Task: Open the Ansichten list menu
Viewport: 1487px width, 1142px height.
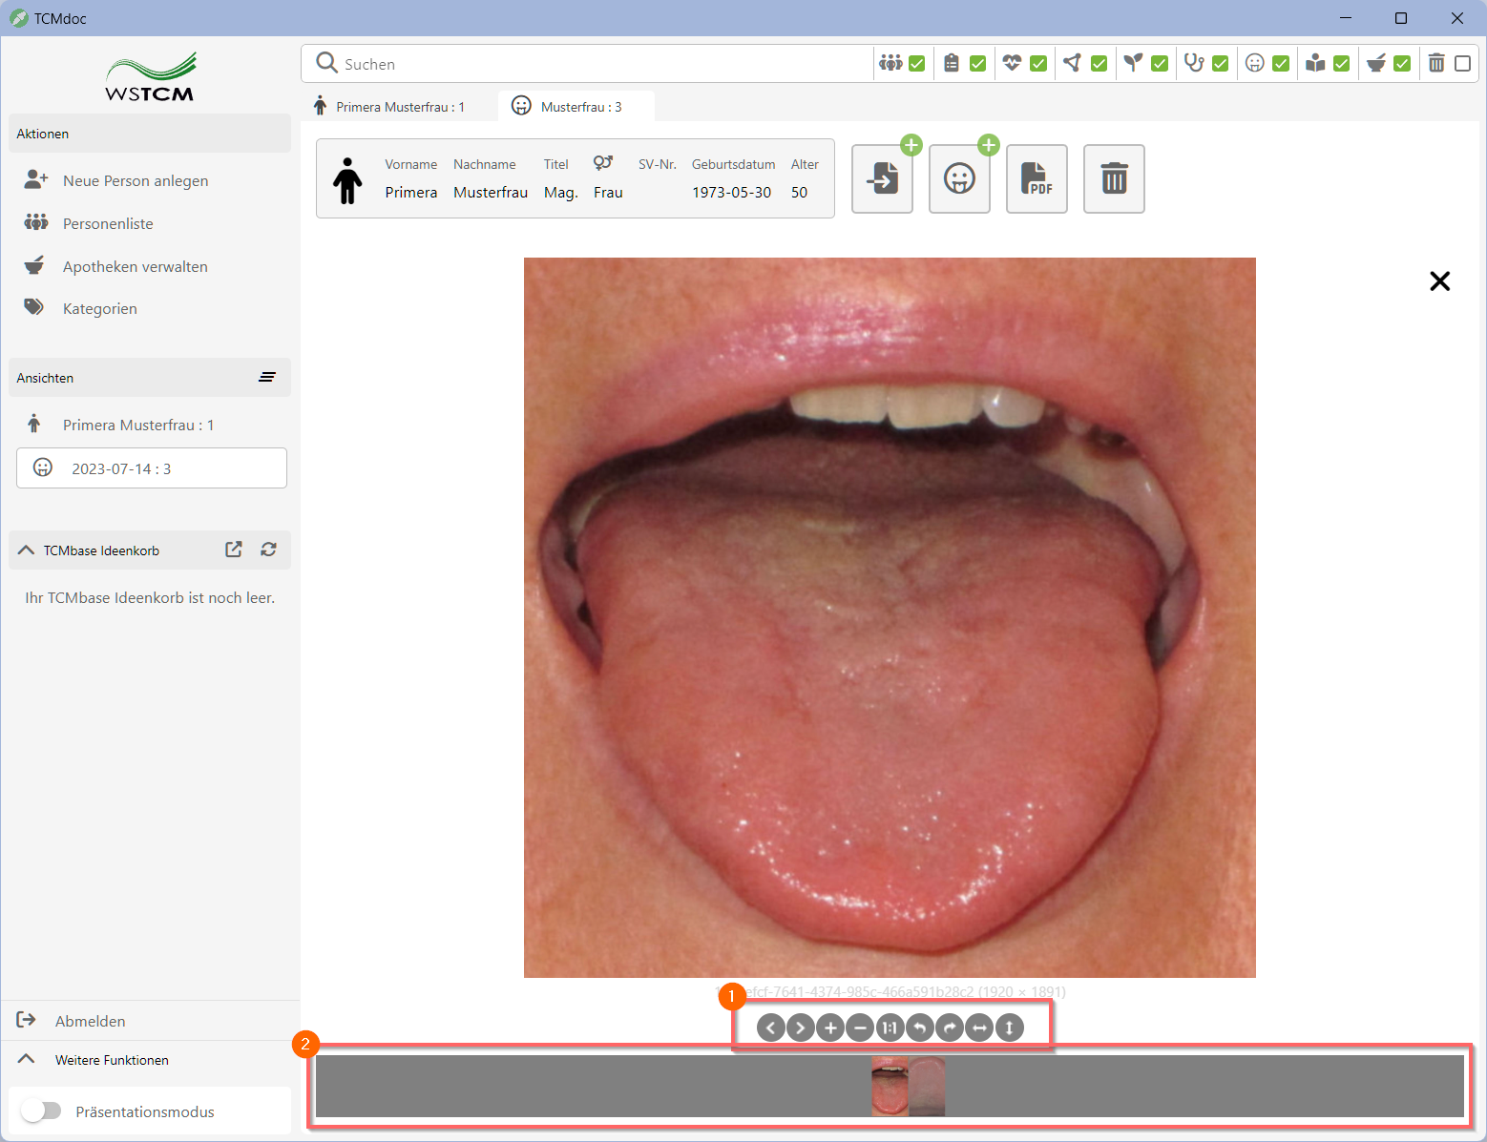Action: [267, 378]
